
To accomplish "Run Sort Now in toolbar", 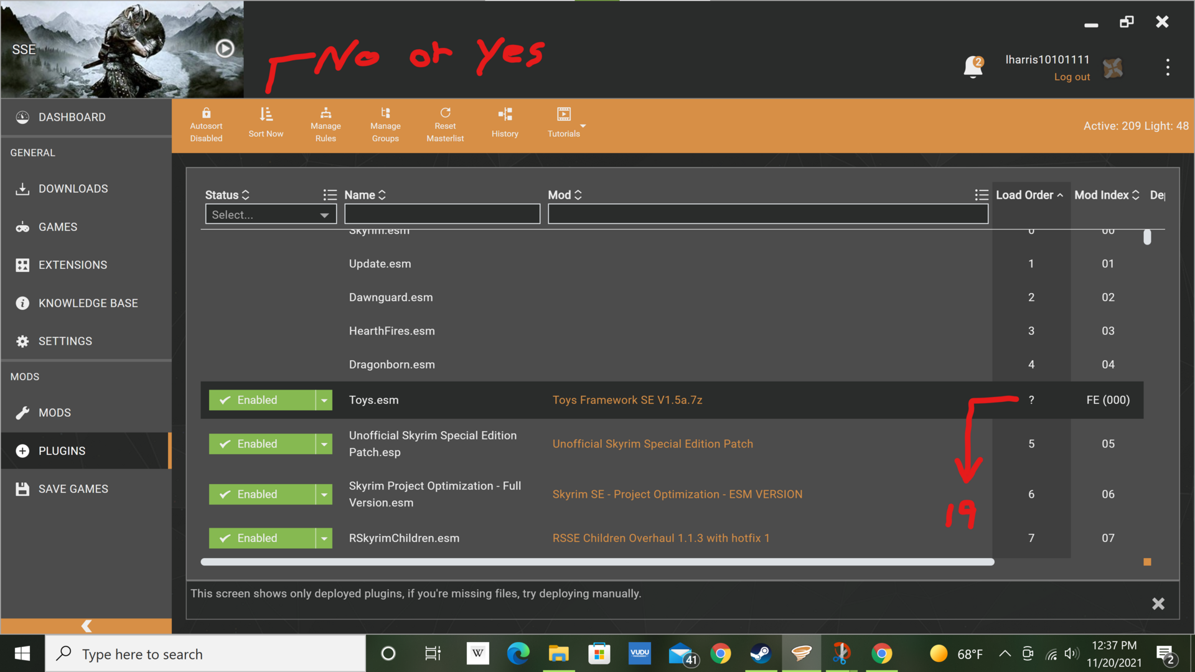I will (266, 123).
